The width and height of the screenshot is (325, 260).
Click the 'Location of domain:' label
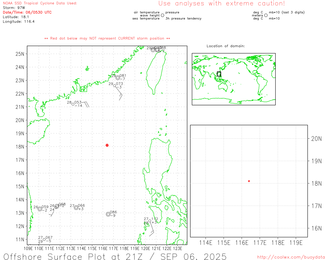226,46
